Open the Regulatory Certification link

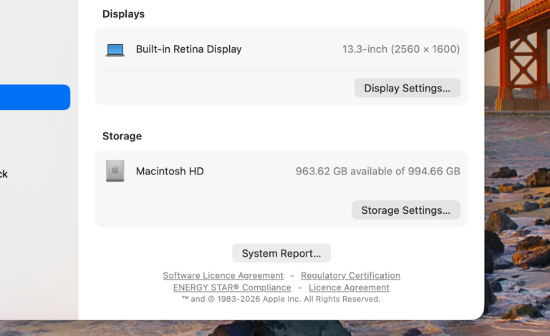(350, 275)
